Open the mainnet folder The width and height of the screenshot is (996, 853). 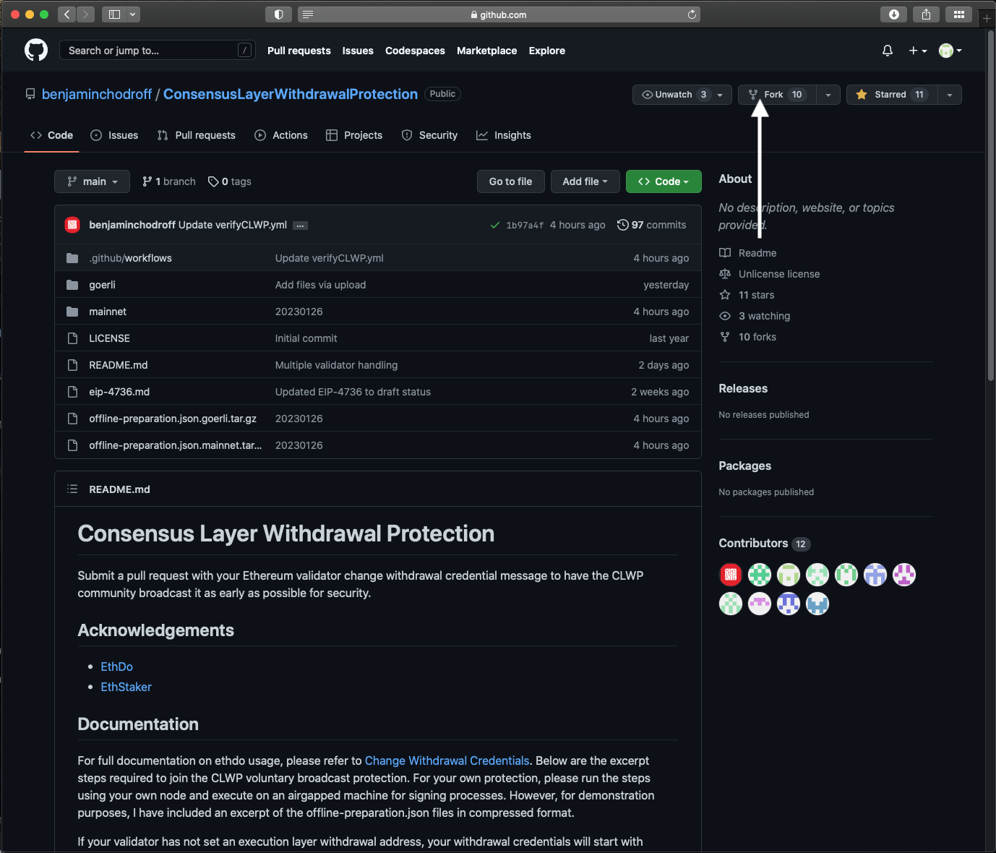click(x=108, y=312)
